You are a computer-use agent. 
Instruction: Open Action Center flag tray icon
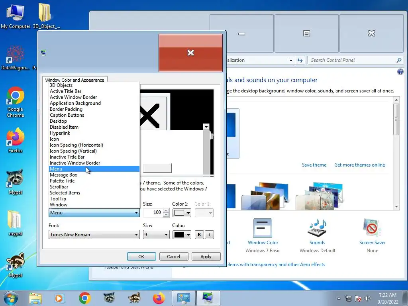point(358,298)
